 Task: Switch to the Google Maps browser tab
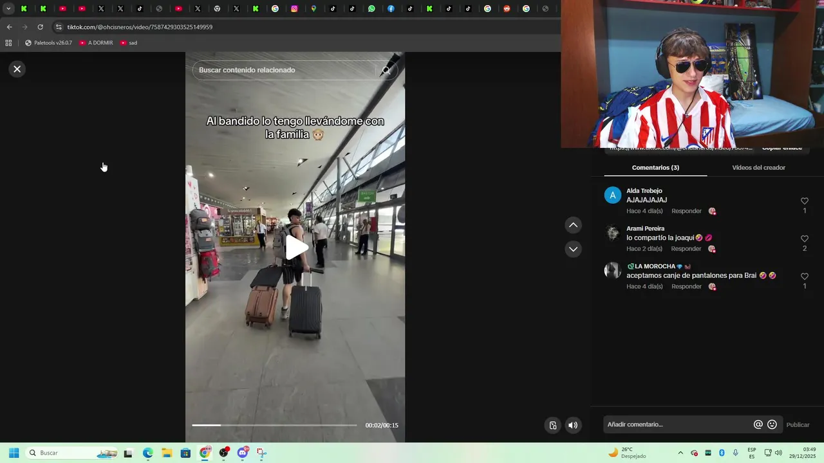click(314, 9)
